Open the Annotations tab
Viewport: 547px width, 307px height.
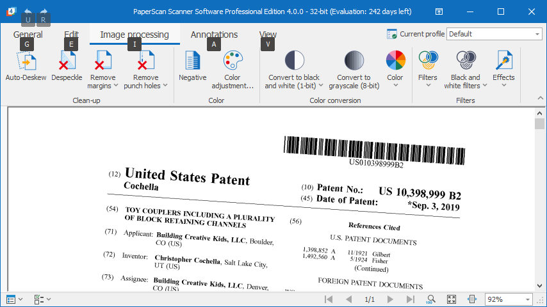(214, 35)
